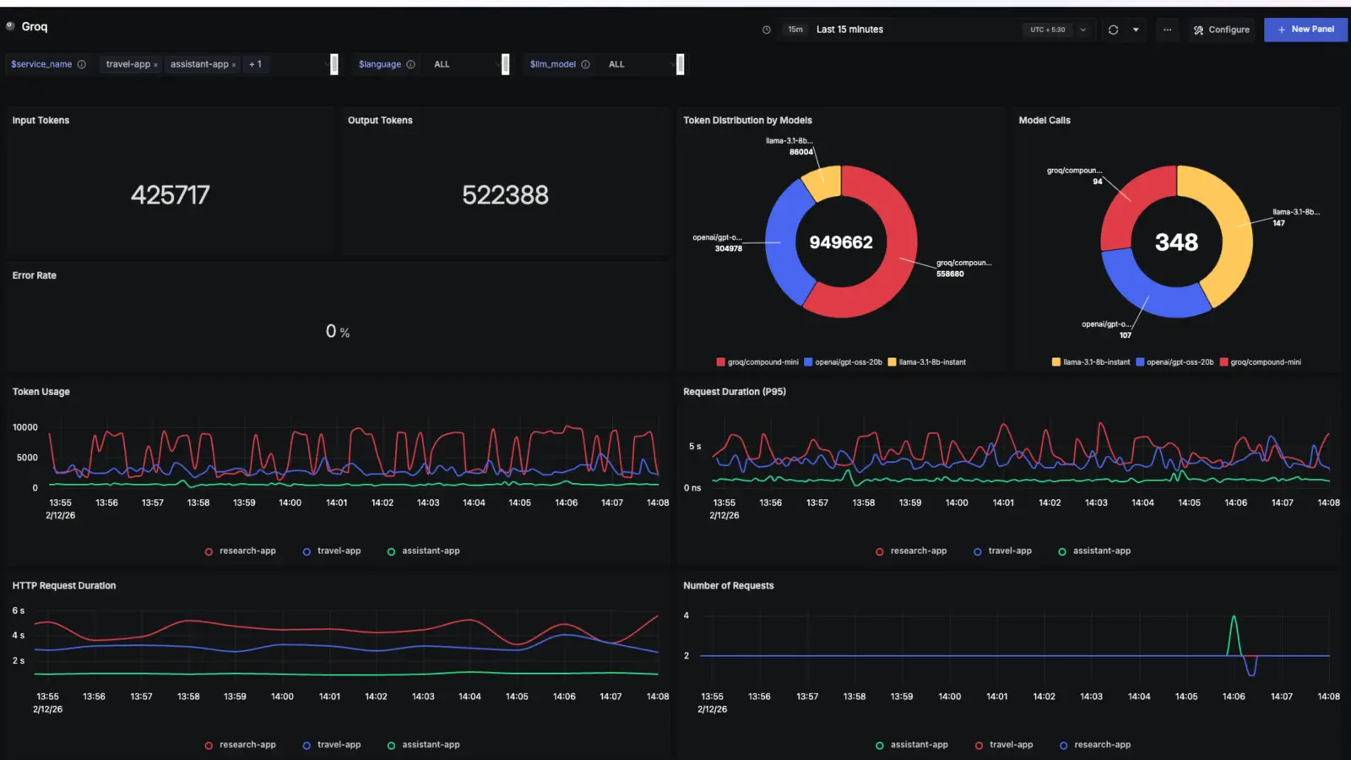Toggle travel-app series in Token Usage legend

331,551
